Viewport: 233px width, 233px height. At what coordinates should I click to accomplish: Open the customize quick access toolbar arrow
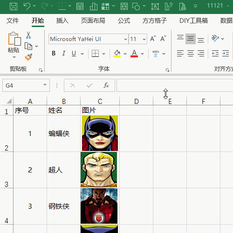196,6
